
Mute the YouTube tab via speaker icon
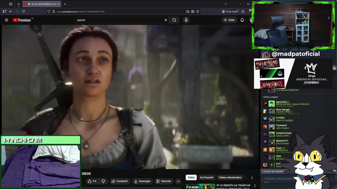29,4
